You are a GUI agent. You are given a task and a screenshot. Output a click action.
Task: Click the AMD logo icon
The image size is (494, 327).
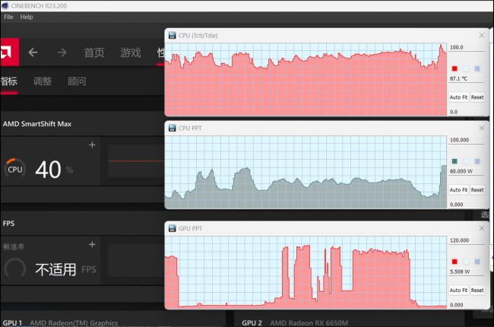pyautogui.click(x=9, y=52)
